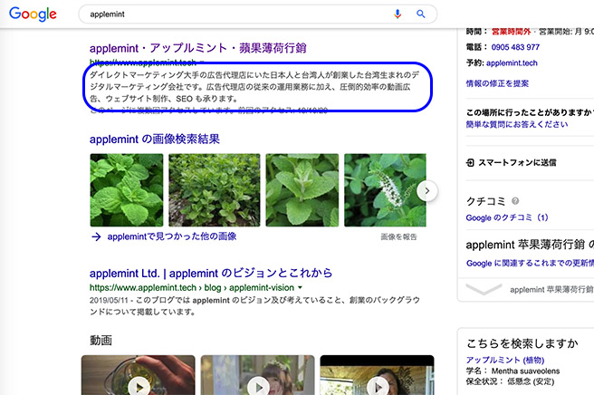Click the green applemint.tech blog URL breadcrumb
This screenshot has width=594, height=395.
(192, 288)
